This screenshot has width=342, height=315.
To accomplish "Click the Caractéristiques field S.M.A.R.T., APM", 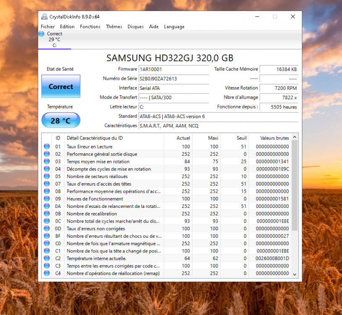I will coord(218,126).
